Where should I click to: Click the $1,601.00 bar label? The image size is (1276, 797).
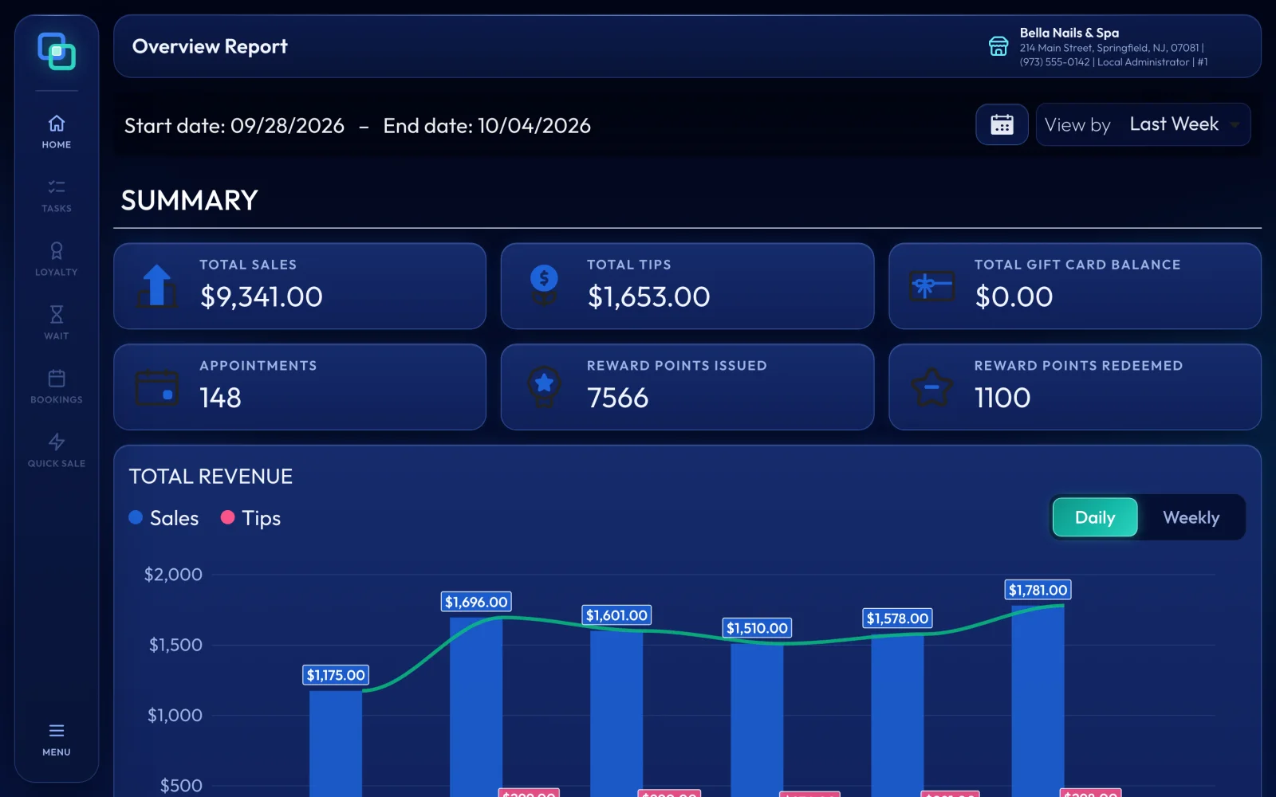coord(616,615)
